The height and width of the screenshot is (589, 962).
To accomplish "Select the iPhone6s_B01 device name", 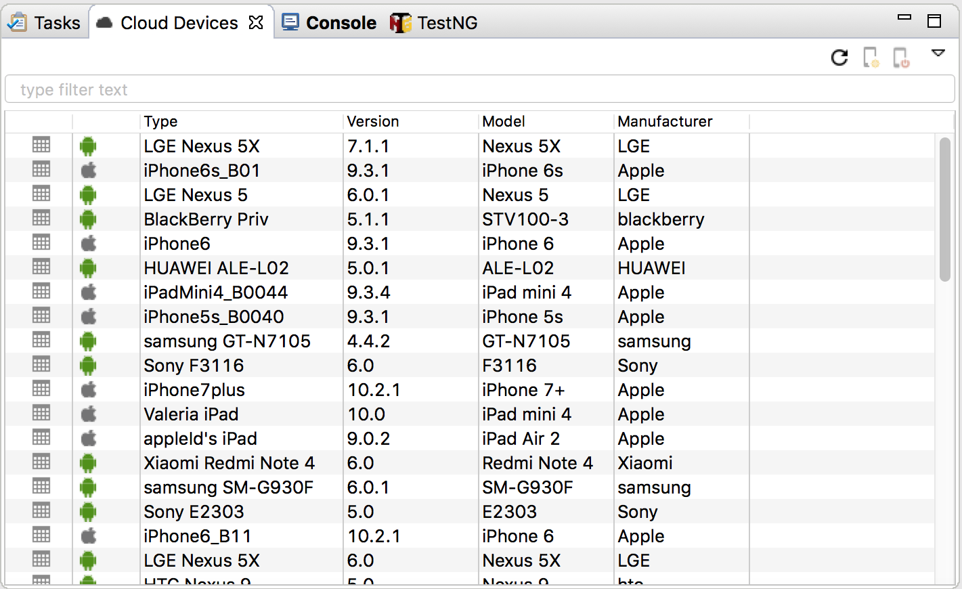I will (202, 171).
